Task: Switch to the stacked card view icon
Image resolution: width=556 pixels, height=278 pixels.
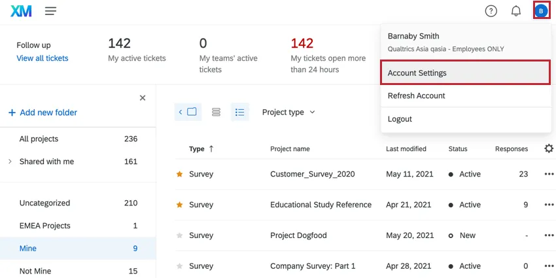Action: [216, 112]
